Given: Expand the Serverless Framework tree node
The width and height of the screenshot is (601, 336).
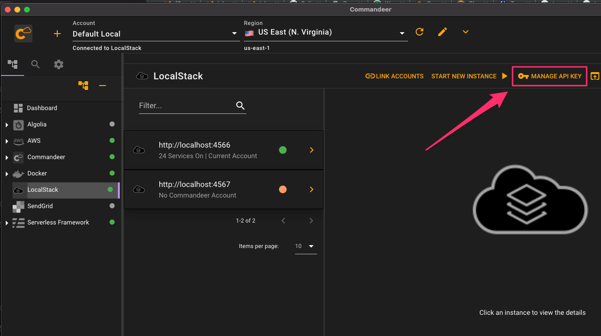Looking at the screenshot, I should (x=7, y=223).
